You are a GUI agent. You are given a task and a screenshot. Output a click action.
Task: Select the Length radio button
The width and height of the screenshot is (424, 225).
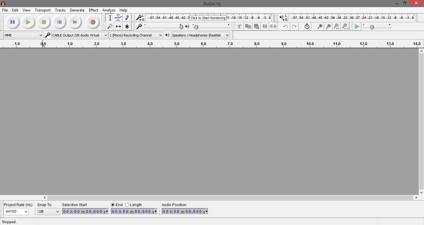127,205
